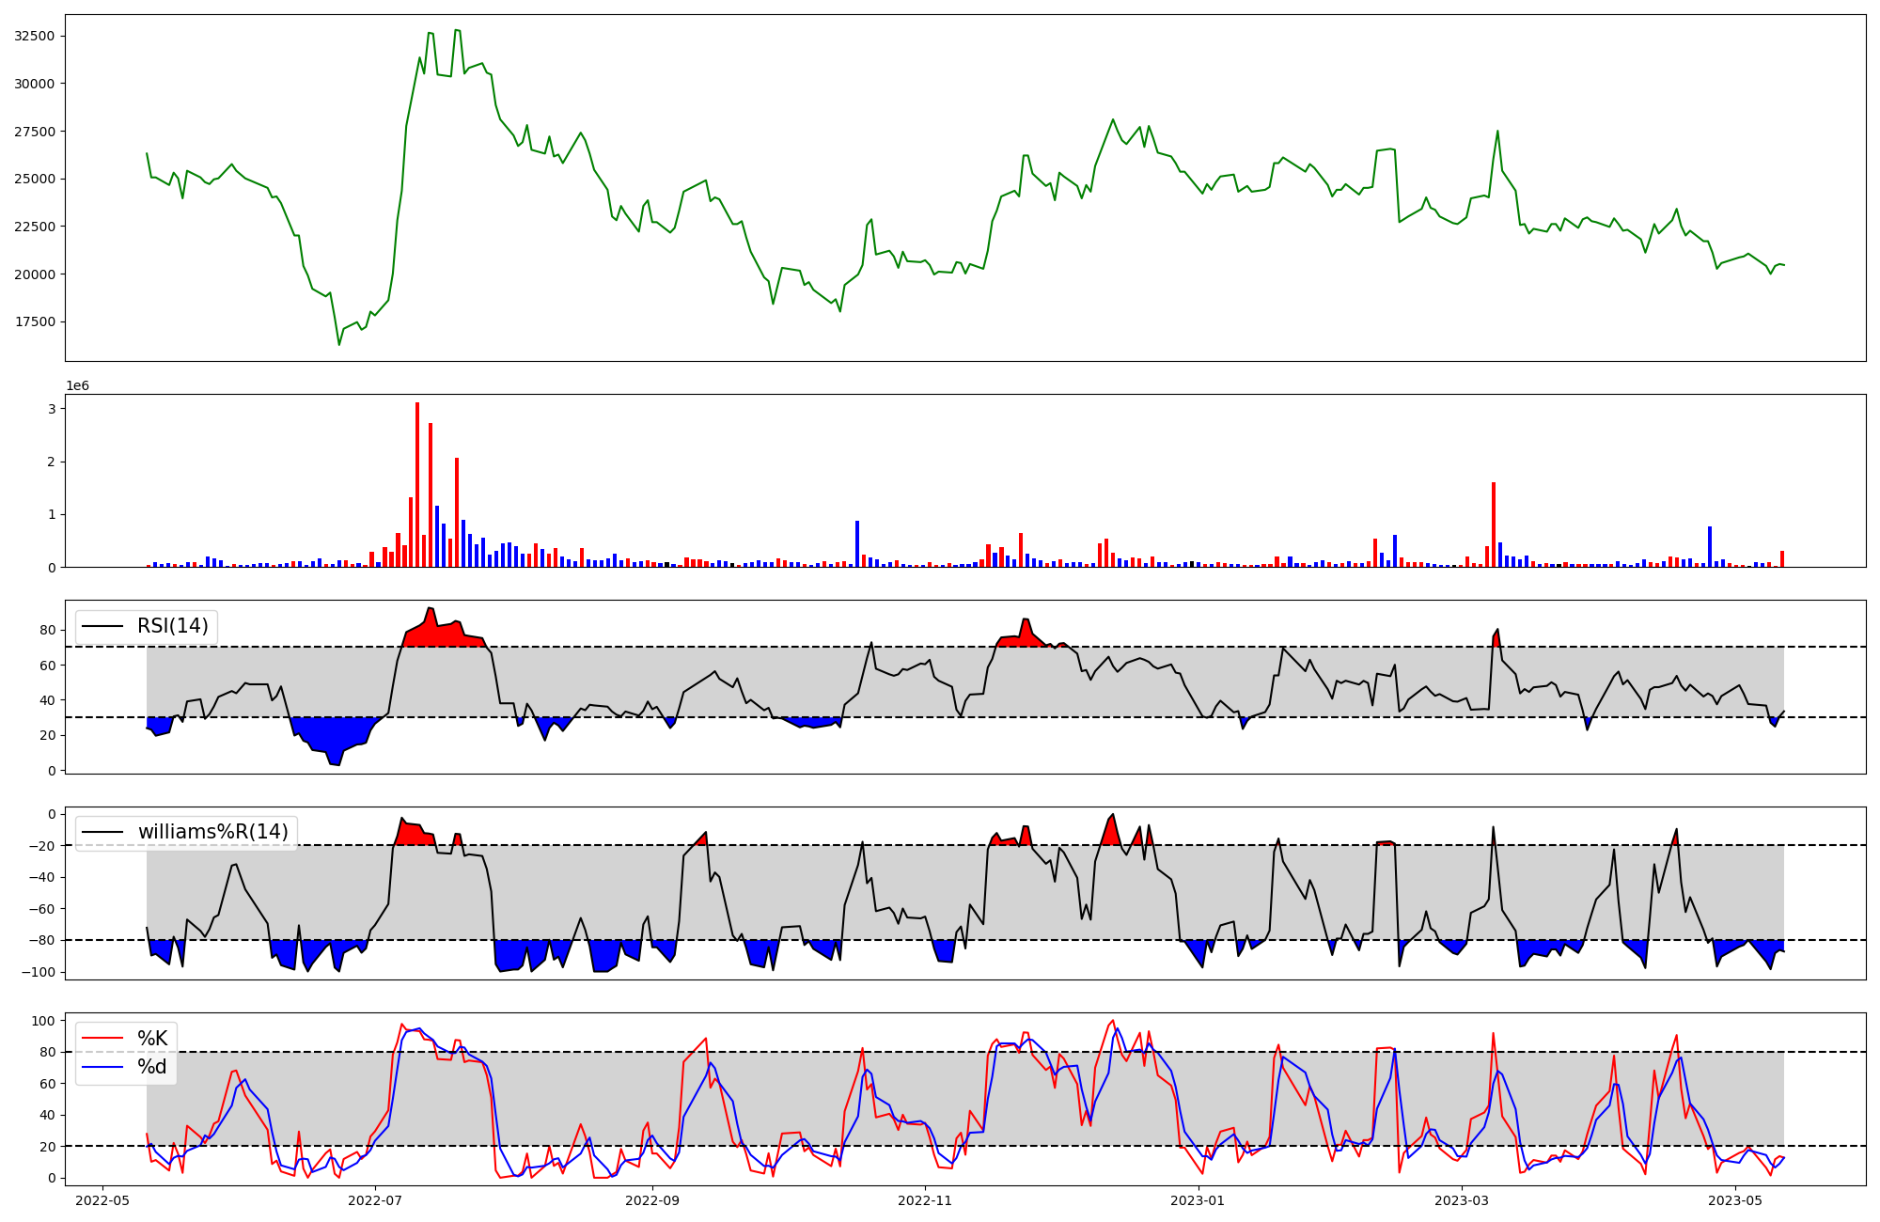Click the 2023-01 x-axis date label
Image resolution: width=1880 pixels, height=1222 pixels.
point(1197,1200)
